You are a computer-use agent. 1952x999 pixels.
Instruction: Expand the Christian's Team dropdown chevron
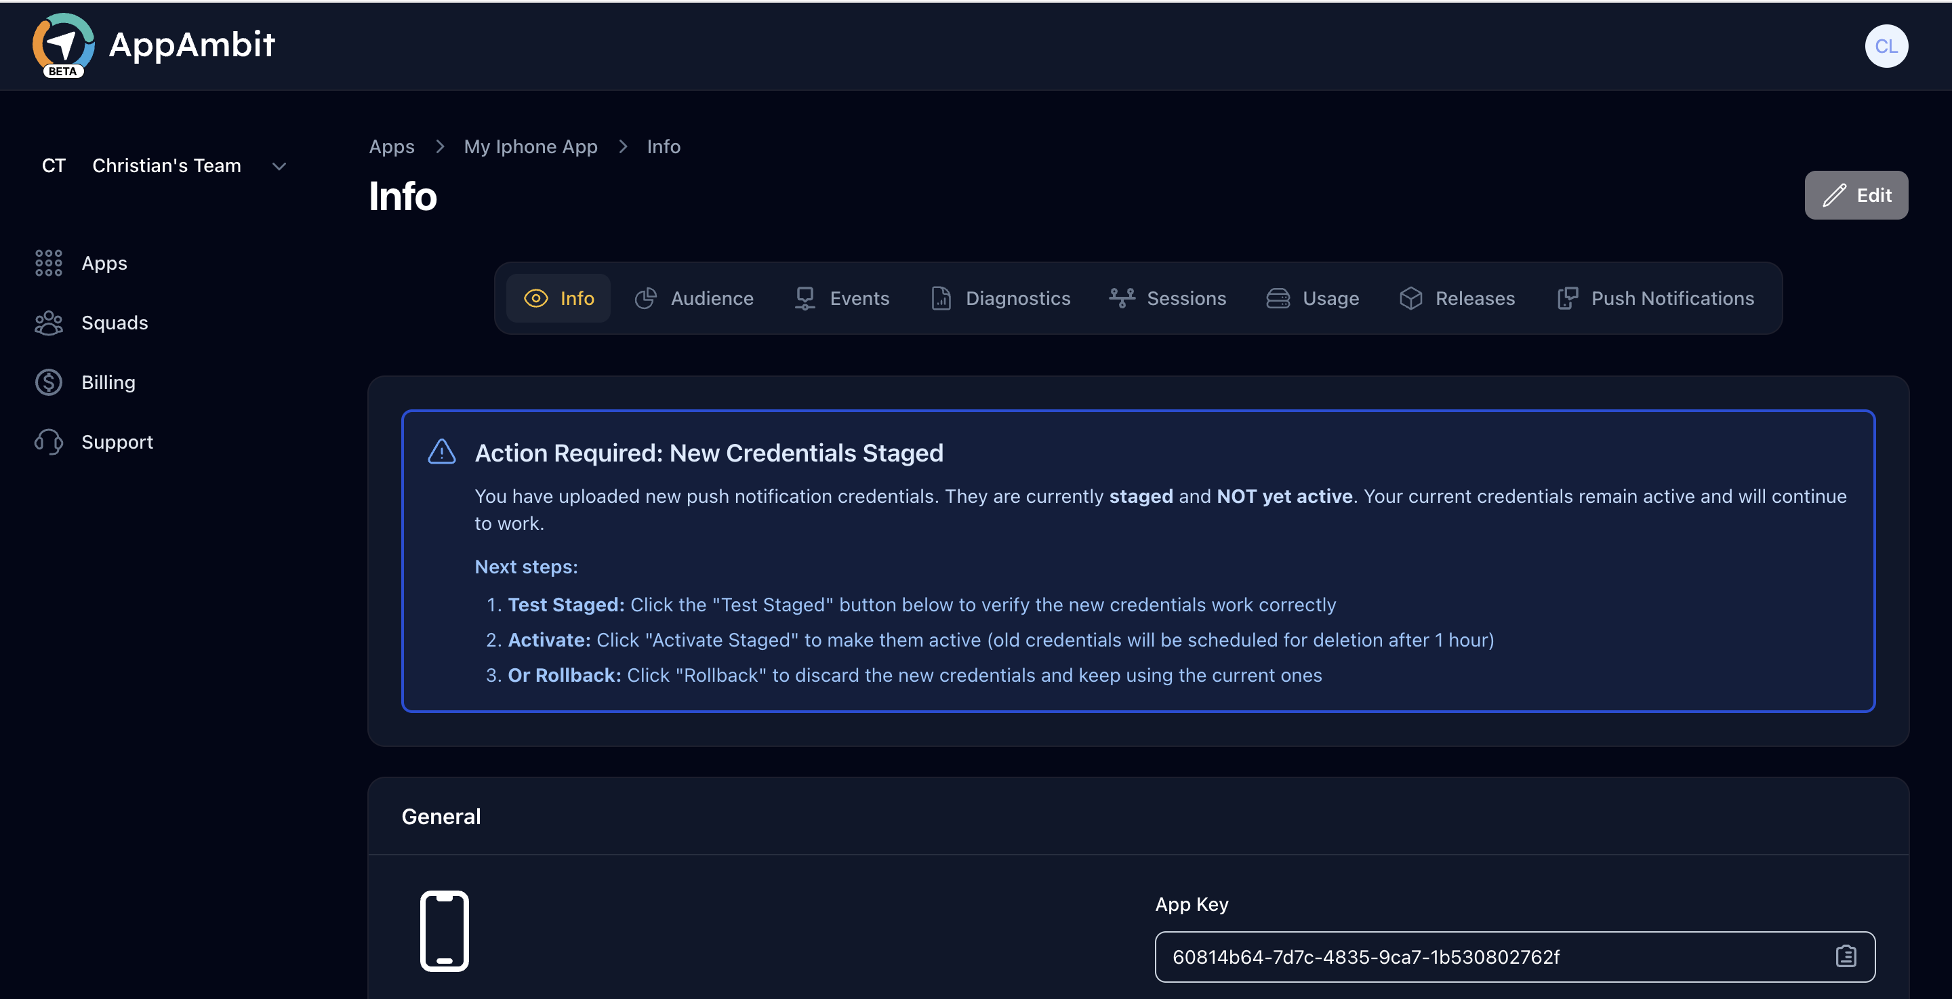click(279, 166)
